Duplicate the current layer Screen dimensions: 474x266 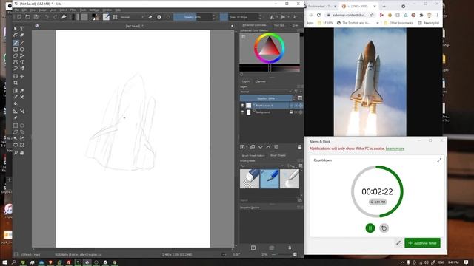(253, 147)
